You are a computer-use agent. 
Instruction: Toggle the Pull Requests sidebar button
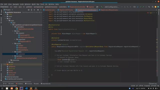tap(1, 30)
